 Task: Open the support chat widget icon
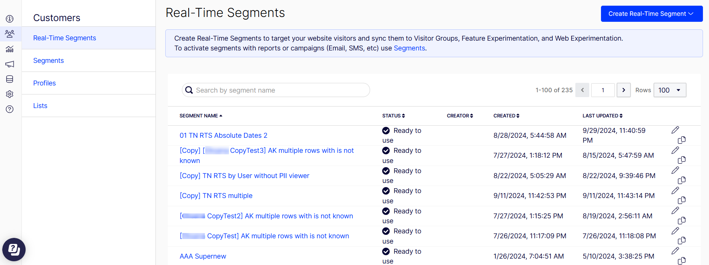14,250
